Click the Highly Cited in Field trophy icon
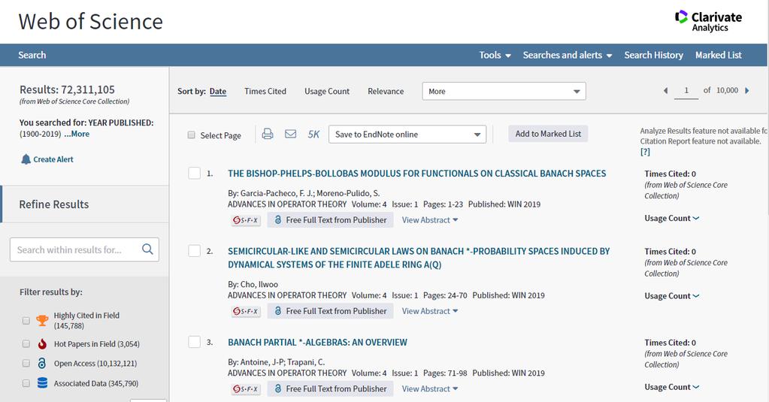 tap(42, 321)
